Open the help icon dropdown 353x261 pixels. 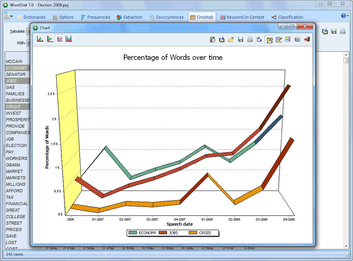[345, 16]
